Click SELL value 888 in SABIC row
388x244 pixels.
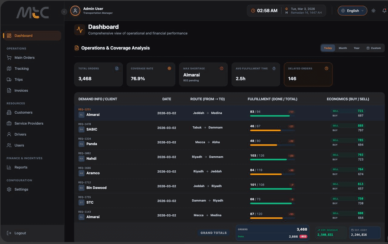pyautogui.click(x=360, y=125)
